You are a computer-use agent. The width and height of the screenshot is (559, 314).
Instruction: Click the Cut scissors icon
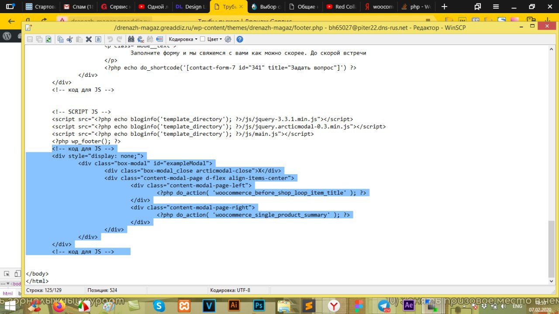[x=69, y=39]
